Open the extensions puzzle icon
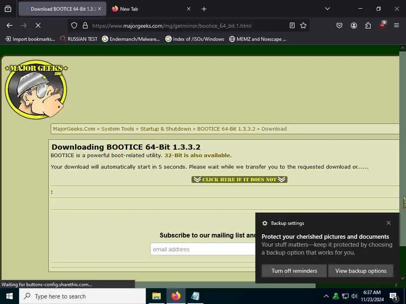The height and width of the screenshot is (304, 406). (x=368, y=25)
